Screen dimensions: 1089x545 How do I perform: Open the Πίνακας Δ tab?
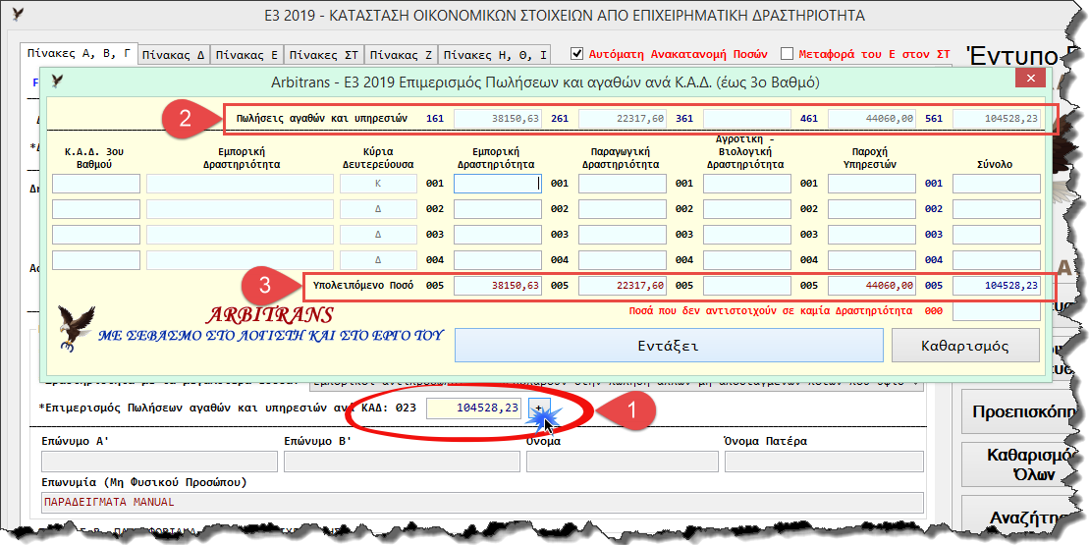pyautogui.click(x=174, y=54)
